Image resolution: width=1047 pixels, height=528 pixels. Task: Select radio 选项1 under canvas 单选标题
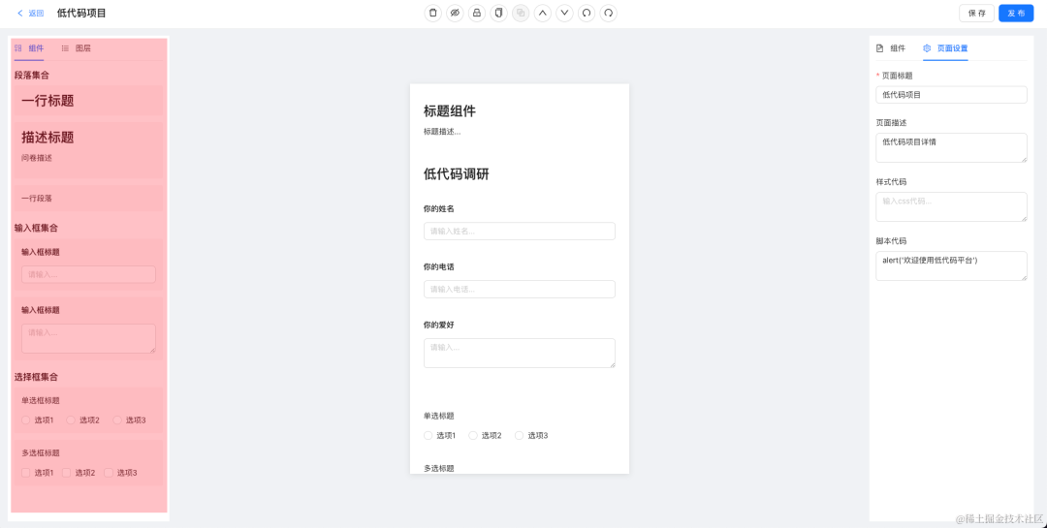[428, 435]
